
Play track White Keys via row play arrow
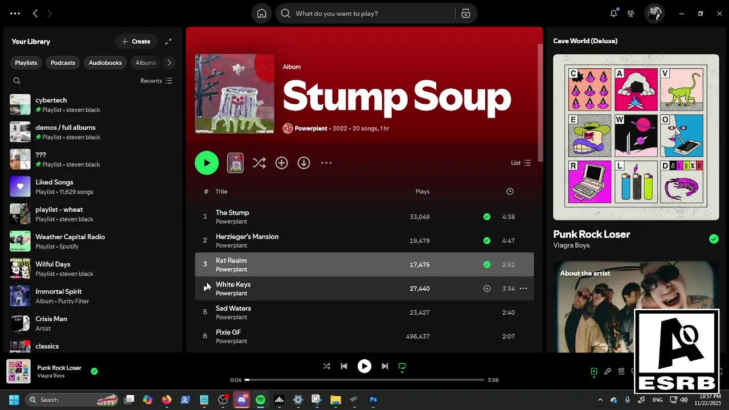click(x=206, y=288)
